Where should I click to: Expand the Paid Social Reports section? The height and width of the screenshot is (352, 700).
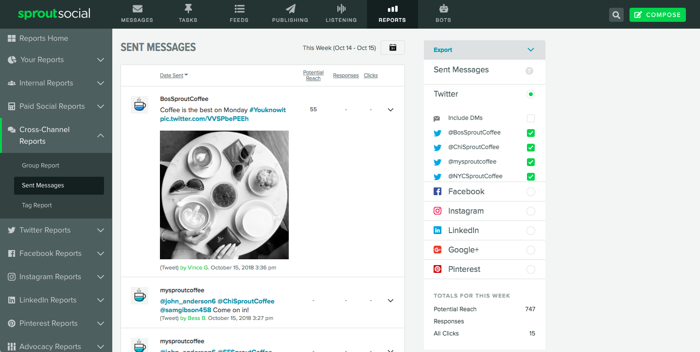click(x=101, y=106)
